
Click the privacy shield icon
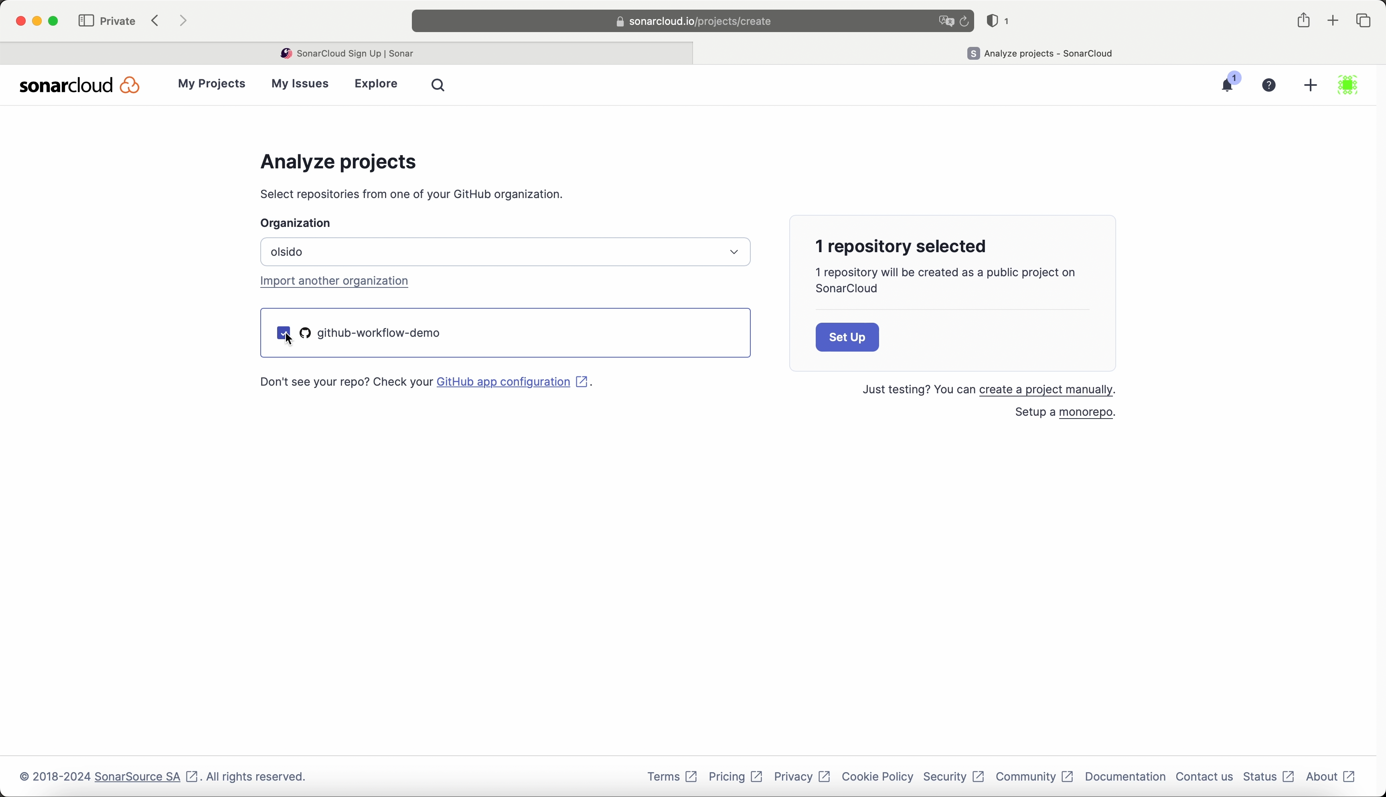(x=993, y=21)
